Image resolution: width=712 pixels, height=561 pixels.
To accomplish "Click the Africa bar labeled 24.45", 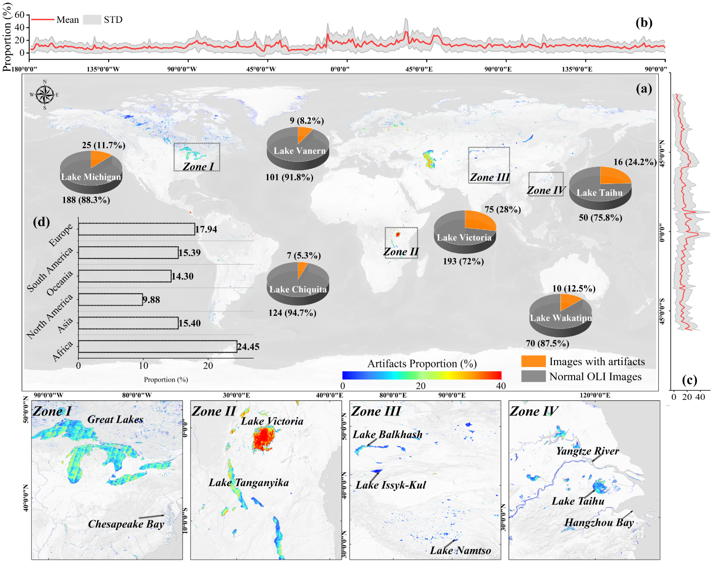I will (158, 346).
